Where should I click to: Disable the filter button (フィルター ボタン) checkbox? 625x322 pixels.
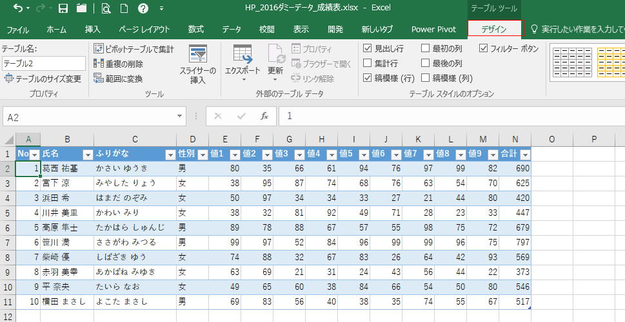coord(484,48)
